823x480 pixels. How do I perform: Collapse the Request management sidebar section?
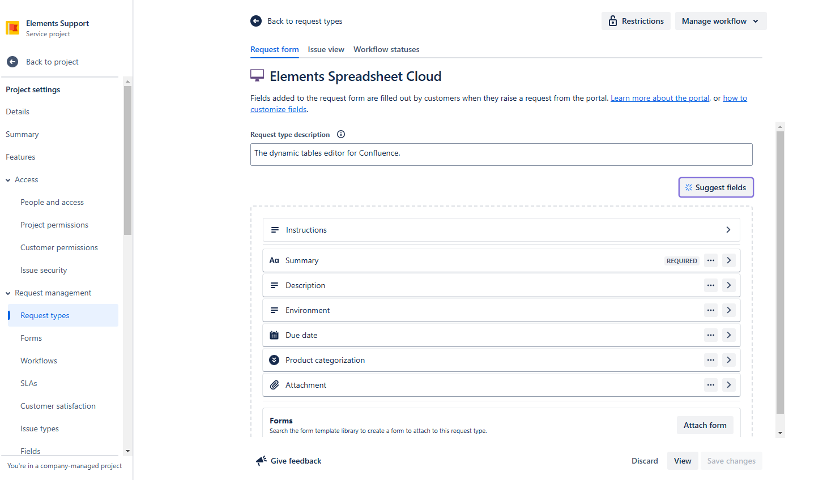click(8, 293)
